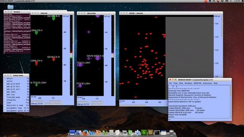Click the HNCACB window title

click(x=44, y=13)
